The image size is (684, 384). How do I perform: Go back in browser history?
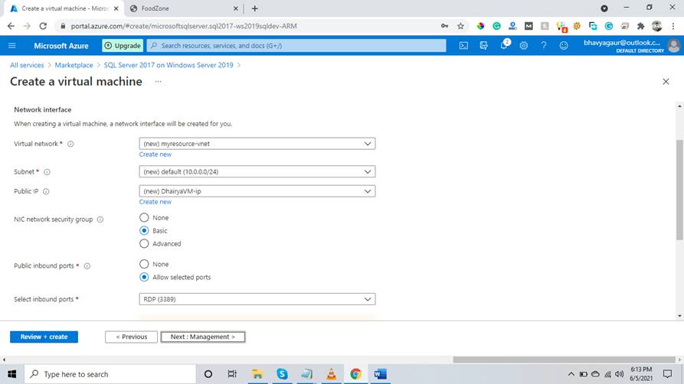(11, 26)
